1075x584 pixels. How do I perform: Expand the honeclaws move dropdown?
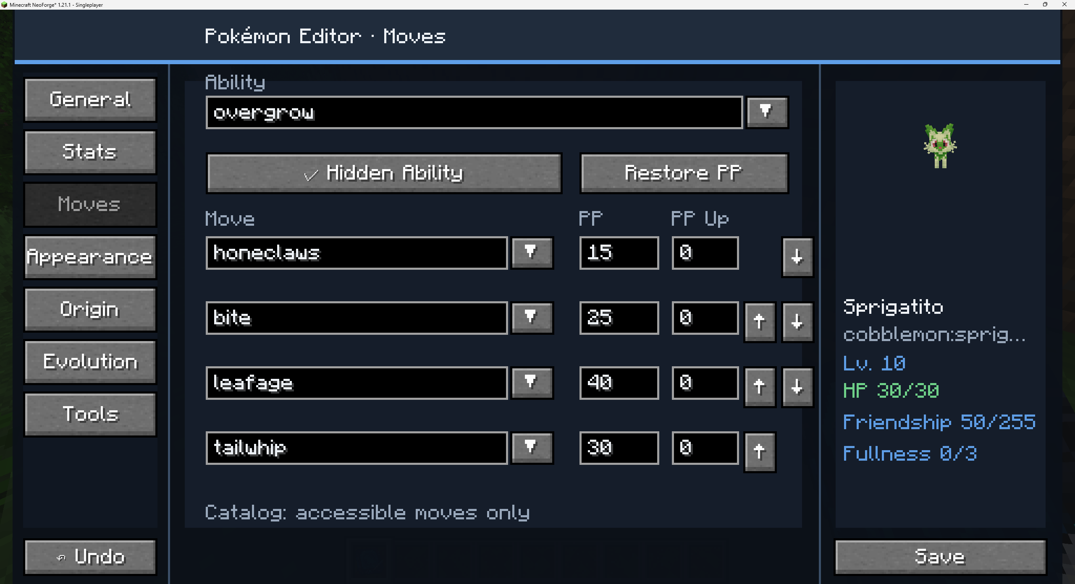coord(532,253)
